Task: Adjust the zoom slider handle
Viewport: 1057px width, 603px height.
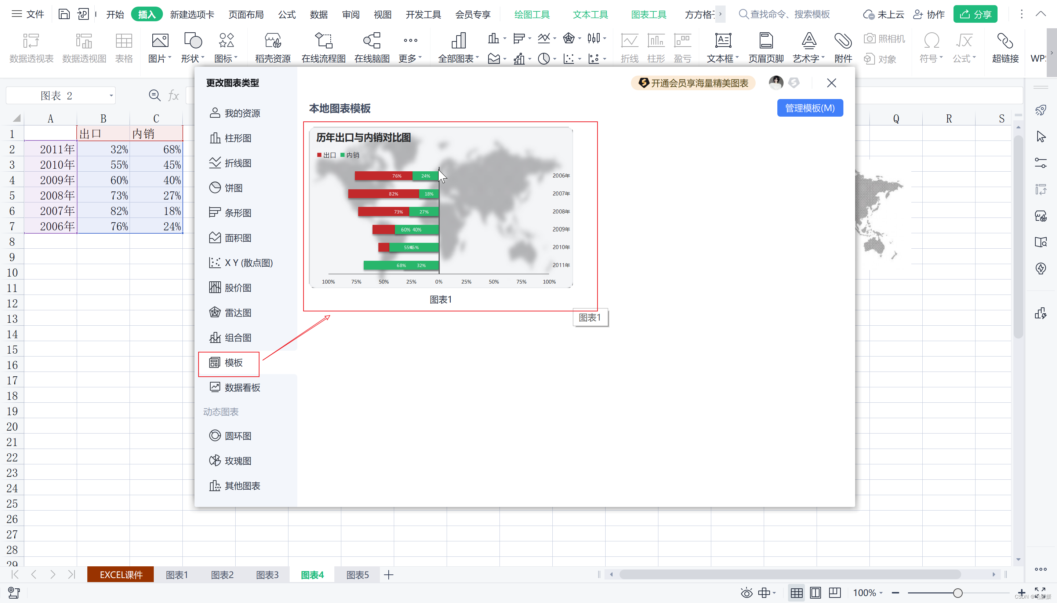Action: 957,593
